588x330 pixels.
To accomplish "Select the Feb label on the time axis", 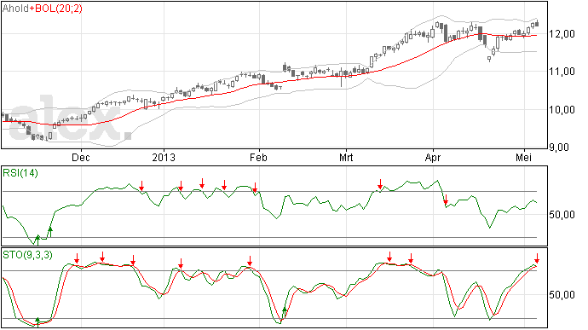I will [259, 157].
